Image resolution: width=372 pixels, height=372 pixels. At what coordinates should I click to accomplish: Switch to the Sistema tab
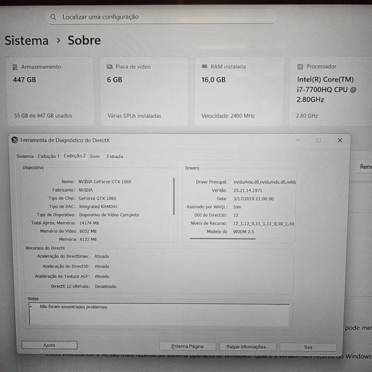(x=25, y=157)
